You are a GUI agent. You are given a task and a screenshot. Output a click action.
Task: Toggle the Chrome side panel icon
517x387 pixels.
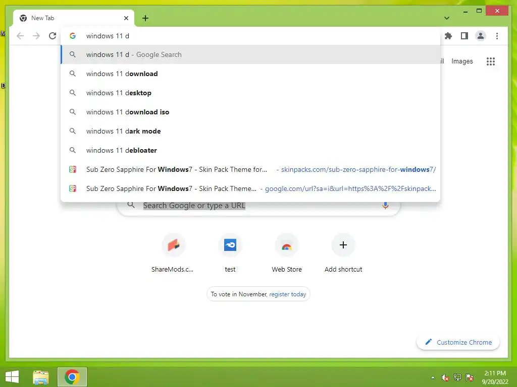[464, 36]
